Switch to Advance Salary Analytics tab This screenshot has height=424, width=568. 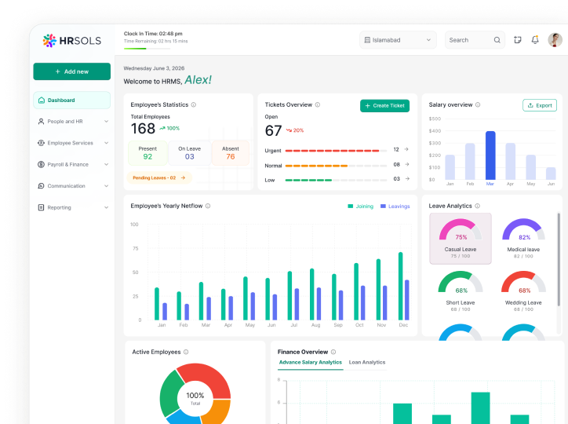311,363
